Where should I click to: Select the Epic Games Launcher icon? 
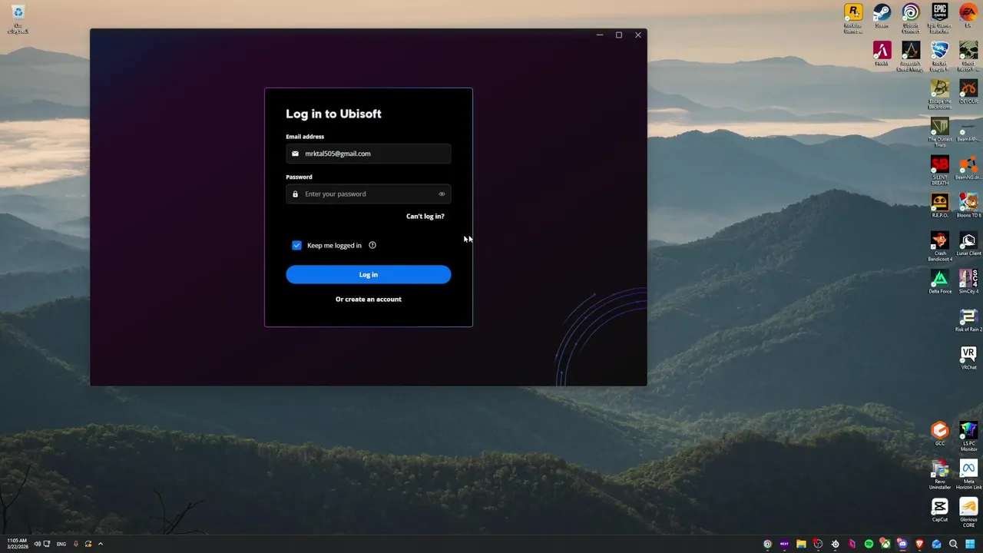(x=939, y=18)
